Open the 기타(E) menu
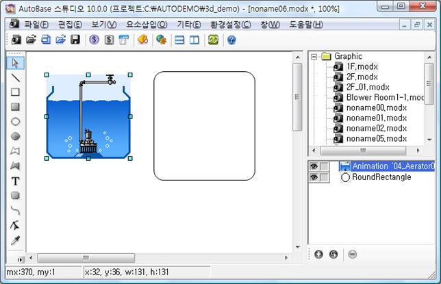441x284 pixels. pos(189,25)
